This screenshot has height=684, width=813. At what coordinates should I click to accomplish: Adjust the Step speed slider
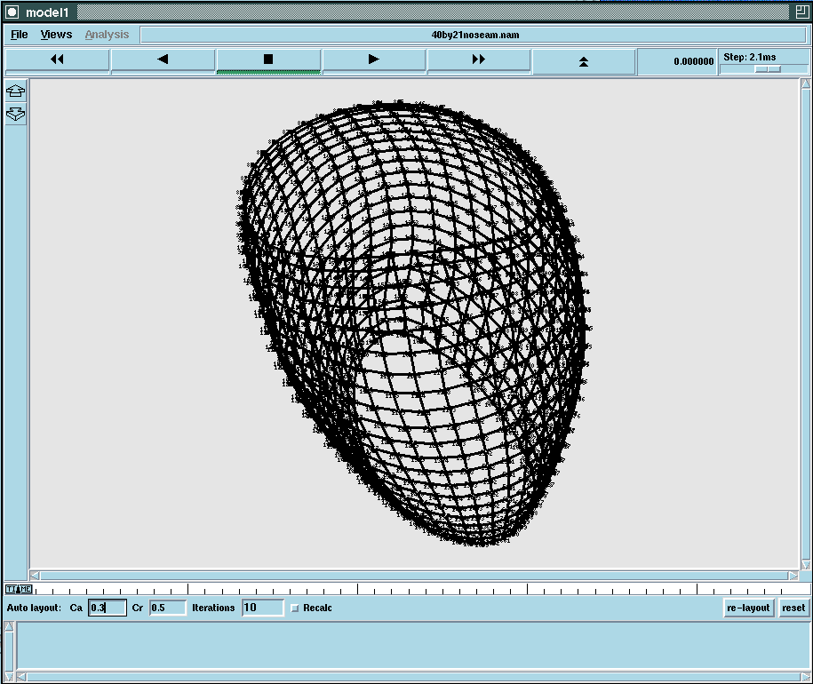coord(768,68)
